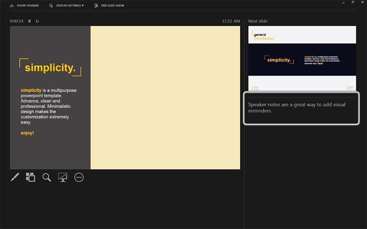Click the Display Settings icon

51,5
